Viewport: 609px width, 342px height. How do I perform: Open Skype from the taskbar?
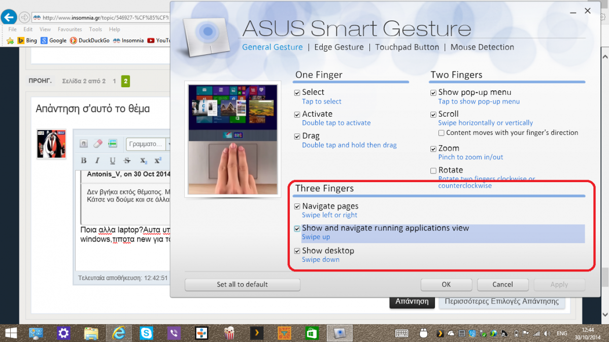(147, 333)
